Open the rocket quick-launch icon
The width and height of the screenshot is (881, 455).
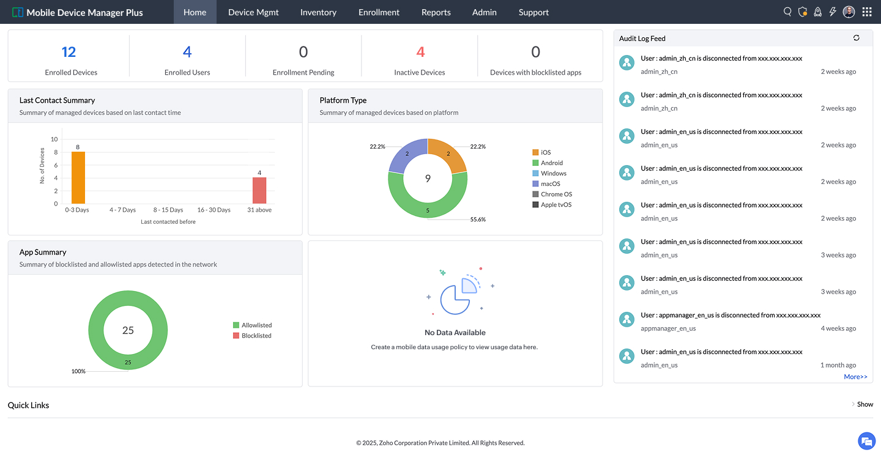pyautogui.click(x=818, y=12)
